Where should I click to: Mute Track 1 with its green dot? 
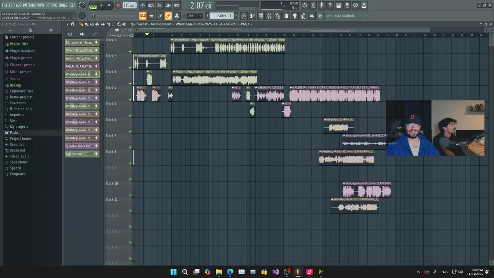[x=130, y=51]
